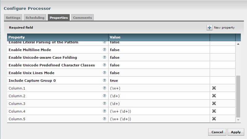Edit the Column.4 value field
The image size is (247, 139).
159,111
